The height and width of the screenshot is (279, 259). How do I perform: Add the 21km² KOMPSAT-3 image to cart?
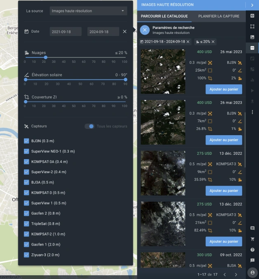pos(224,241)
